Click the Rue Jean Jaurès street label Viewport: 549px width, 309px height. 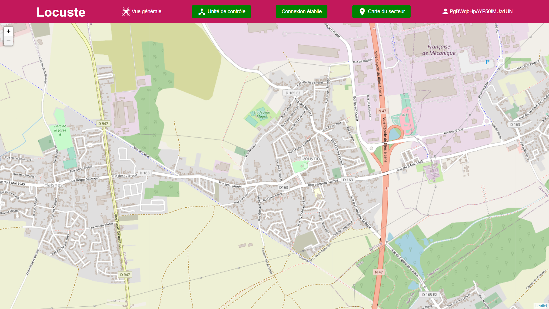[230, 184]
